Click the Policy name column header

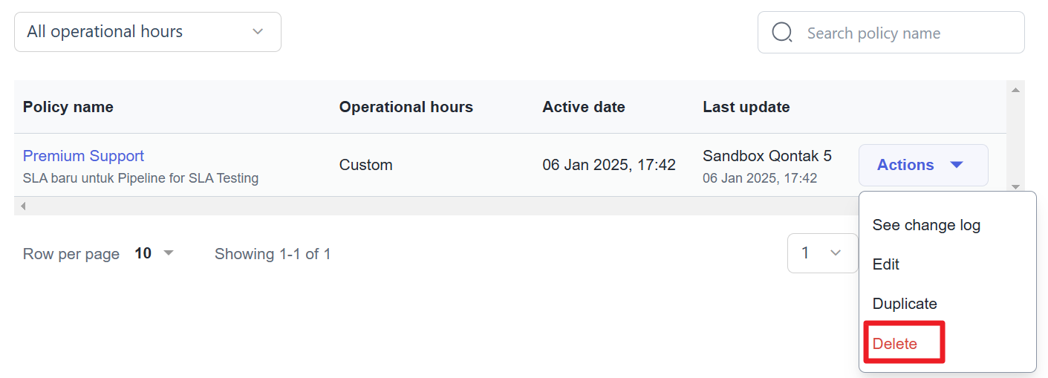point(68,107)
